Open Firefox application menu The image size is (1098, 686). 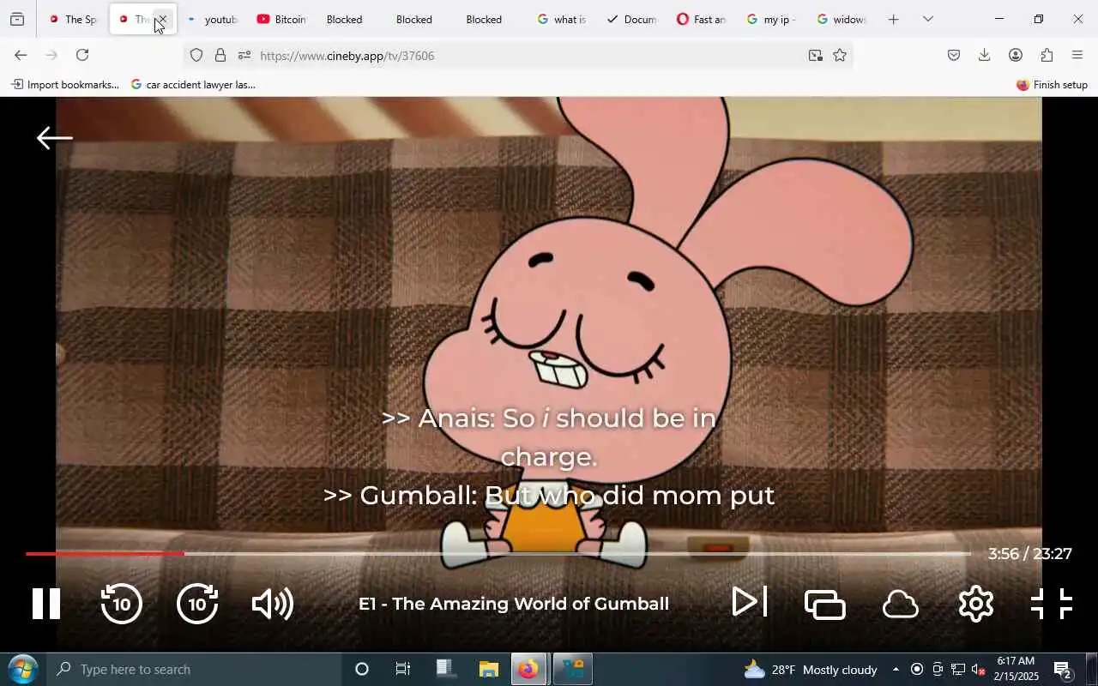click(x=1077, y=55)
